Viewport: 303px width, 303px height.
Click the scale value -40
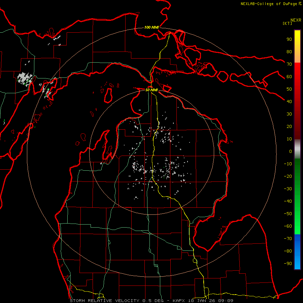click(288, 201)
